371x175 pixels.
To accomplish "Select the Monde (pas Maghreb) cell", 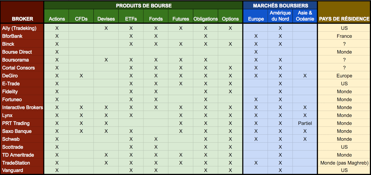I will [x=344, y=163].
